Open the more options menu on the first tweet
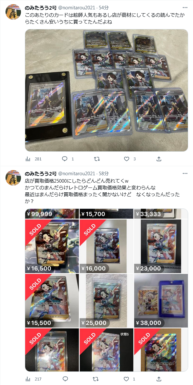This screenshot has width=193, height=385. click(185, 8)
